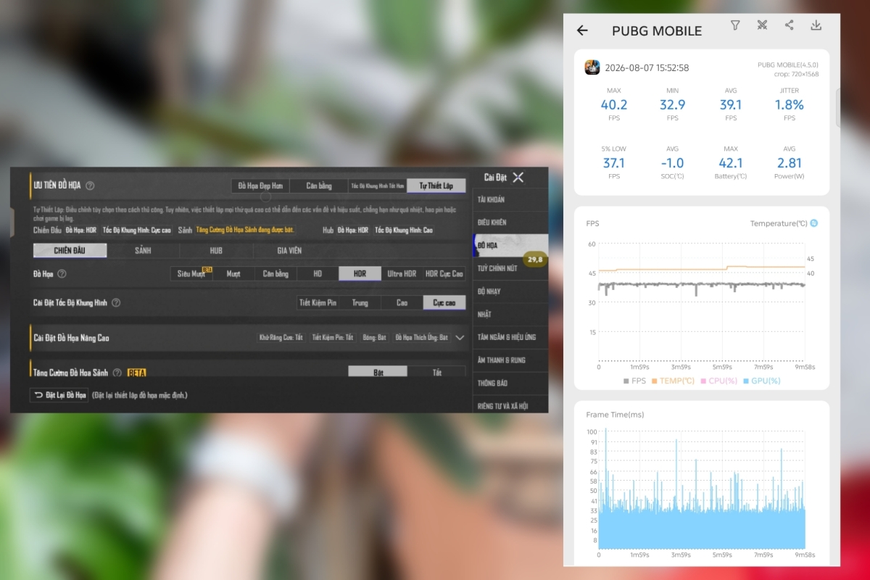
Task: Click the 40.2 MAX FPS value
Action: click(x=614, y=104)
